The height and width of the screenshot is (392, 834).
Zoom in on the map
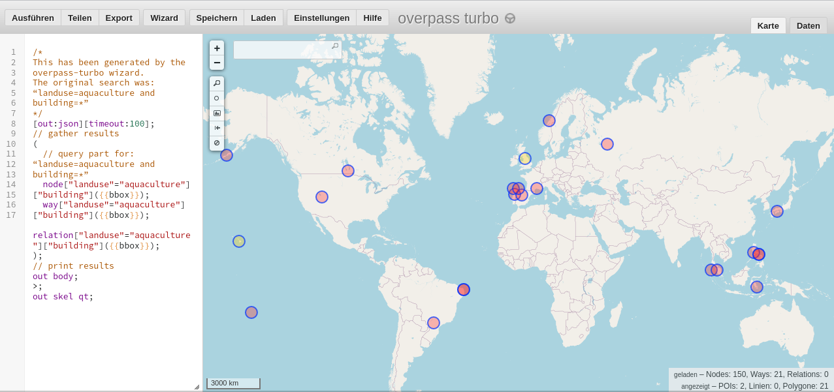click(217, 48)
